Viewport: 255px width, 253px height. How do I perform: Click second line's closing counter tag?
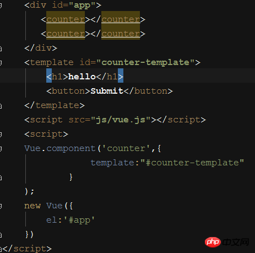tap(121, 34)
